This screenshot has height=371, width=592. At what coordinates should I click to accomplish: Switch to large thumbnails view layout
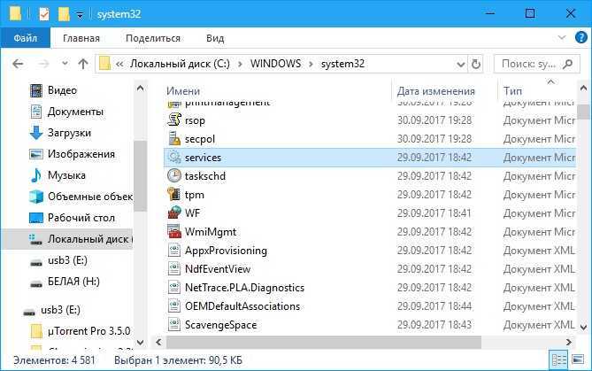tap(578, 359)
